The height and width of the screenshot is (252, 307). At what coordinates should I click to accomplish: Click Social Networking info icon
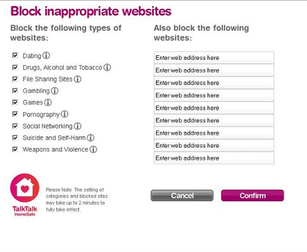point(78,126)
